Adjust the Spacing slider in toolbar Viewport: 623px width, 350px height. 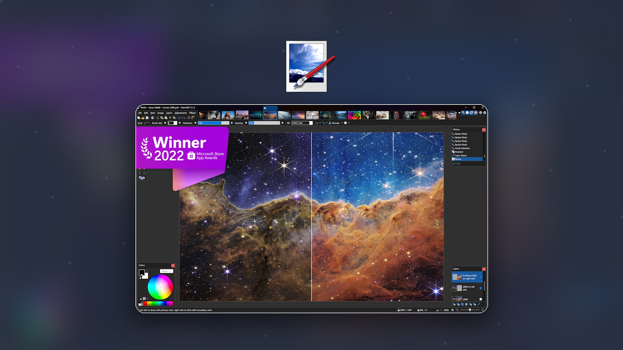264,123
